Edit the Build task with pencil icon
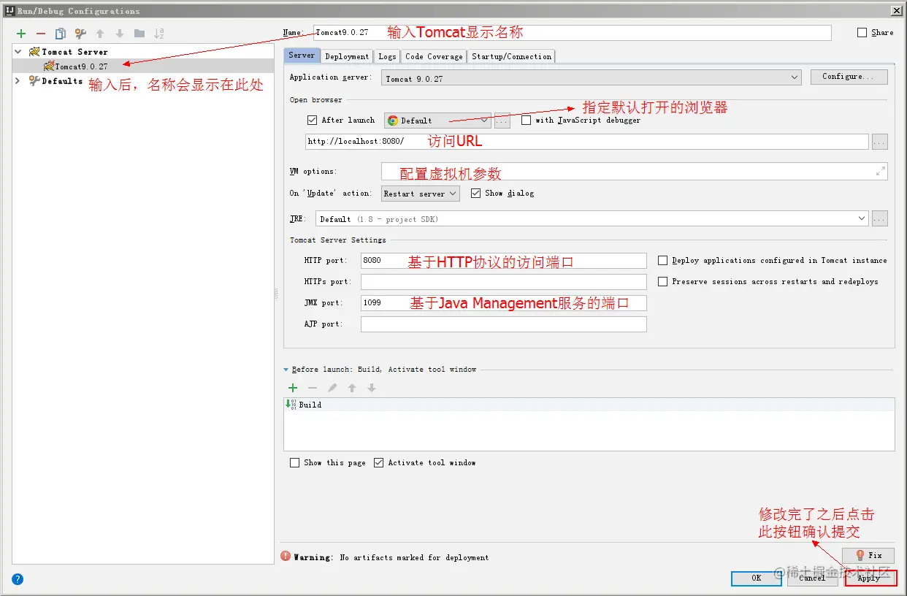Viewport: 907px width, 596px height. (x=332, y=388)
